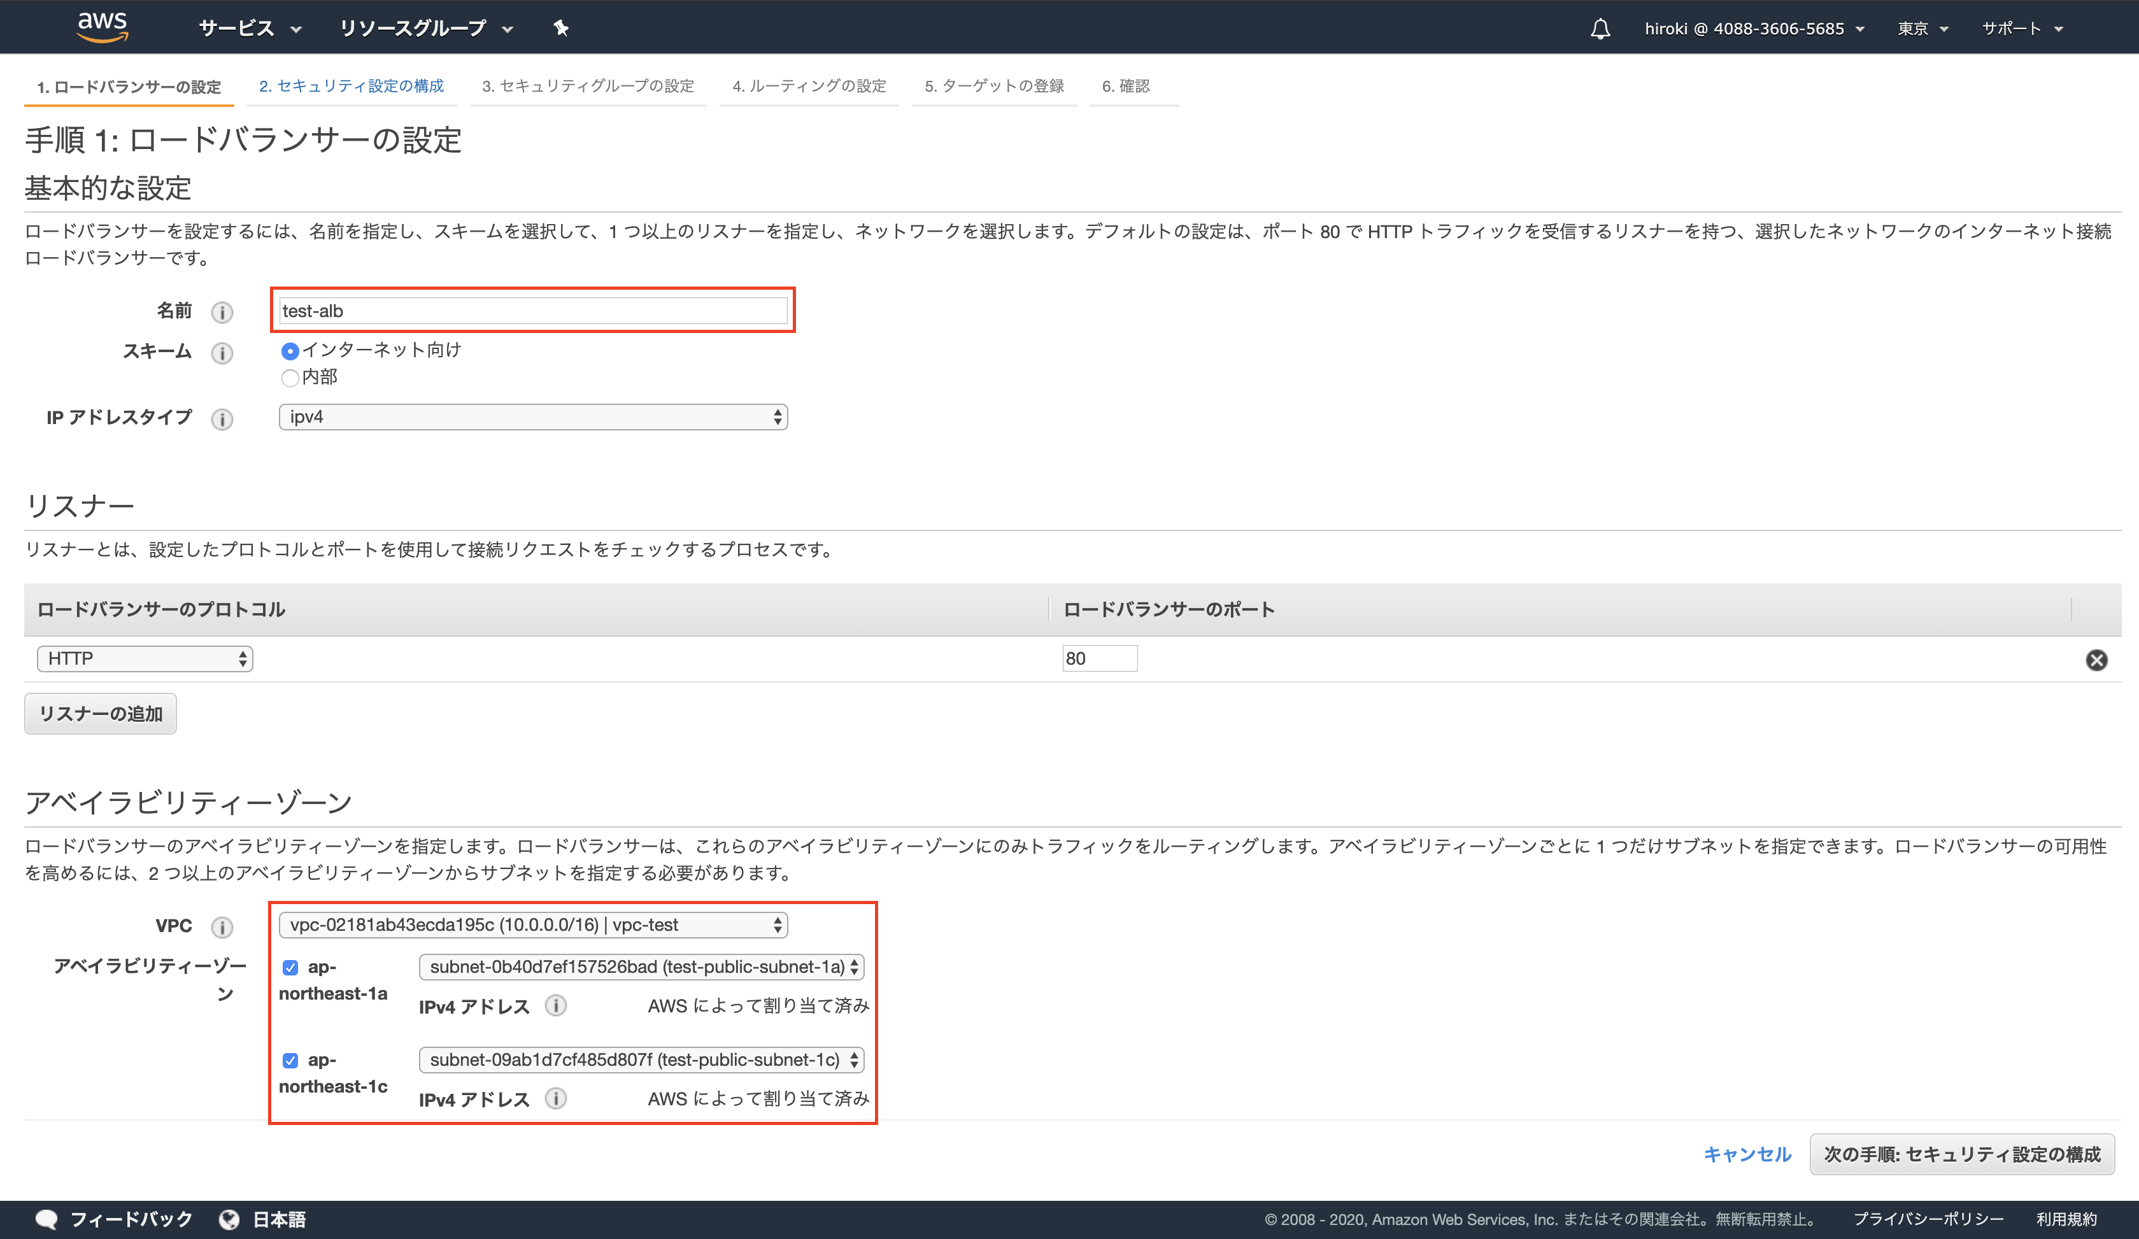Click the load balancer port field showing 80
Screen dimensions: 2139x1239
coord(1100,658)
